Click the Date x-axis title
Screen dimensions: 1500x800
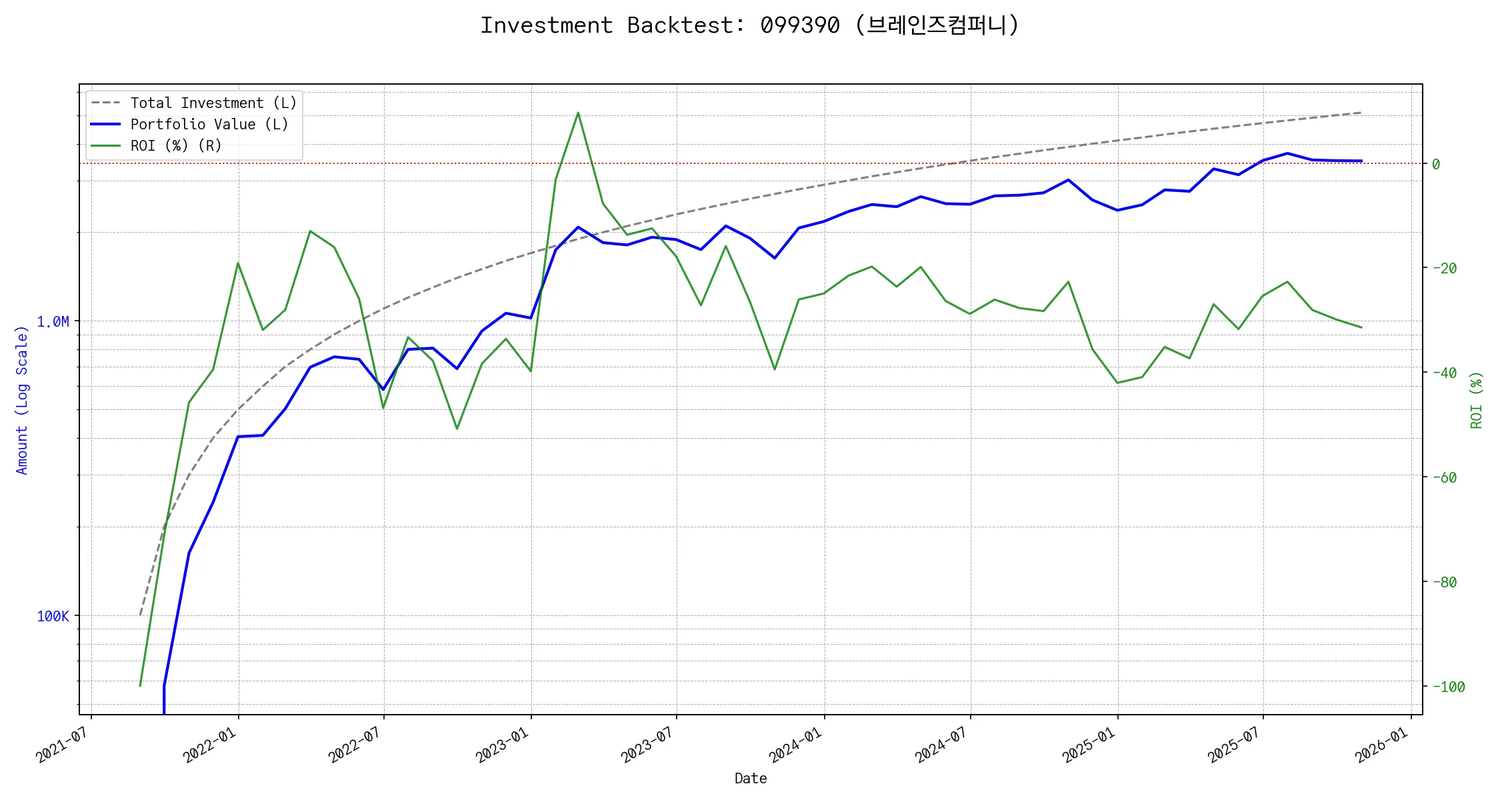pyautogui.click(x=750, y=779)
